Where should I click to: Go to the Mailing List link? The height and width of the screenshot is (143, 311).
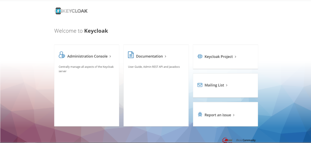[x=214, y=85]
